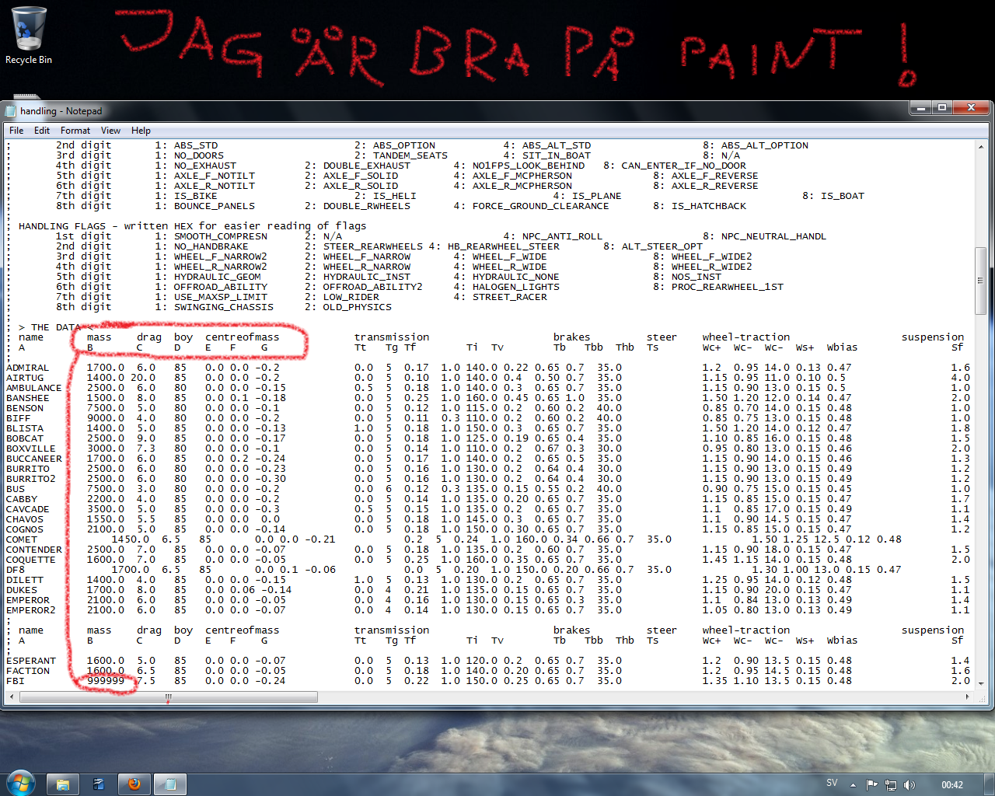Open the View menu
Image resolution: width=995 pixels, height=796 pixels.
pos(110,131)
